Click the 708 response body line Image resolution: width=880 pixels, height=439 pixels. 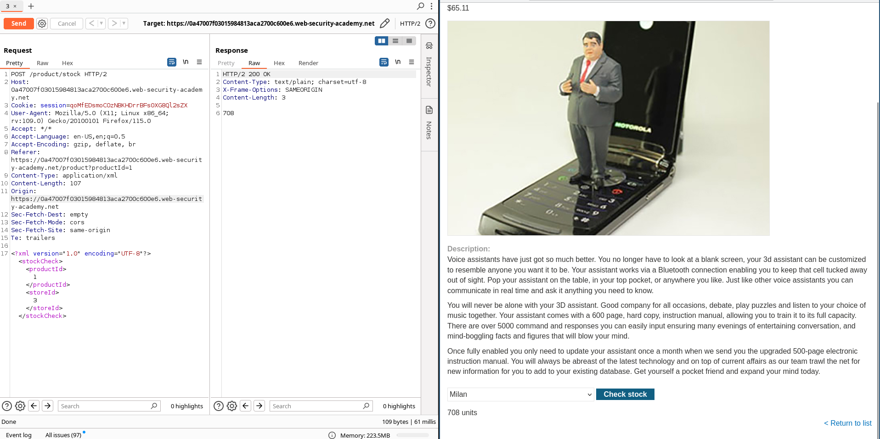pos(228,113)
